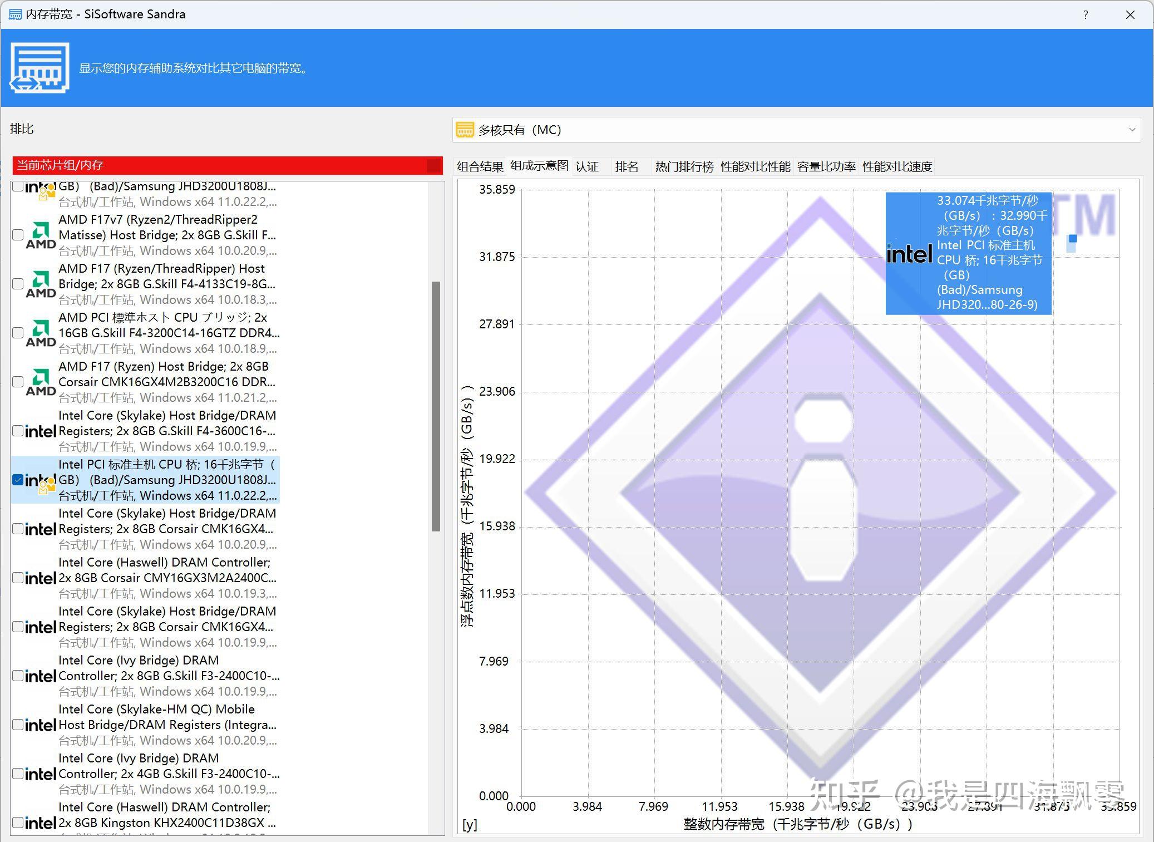Click the AMD logo of the Corsair CMK16GX4M2B3200C16 entry

[41, 382]
